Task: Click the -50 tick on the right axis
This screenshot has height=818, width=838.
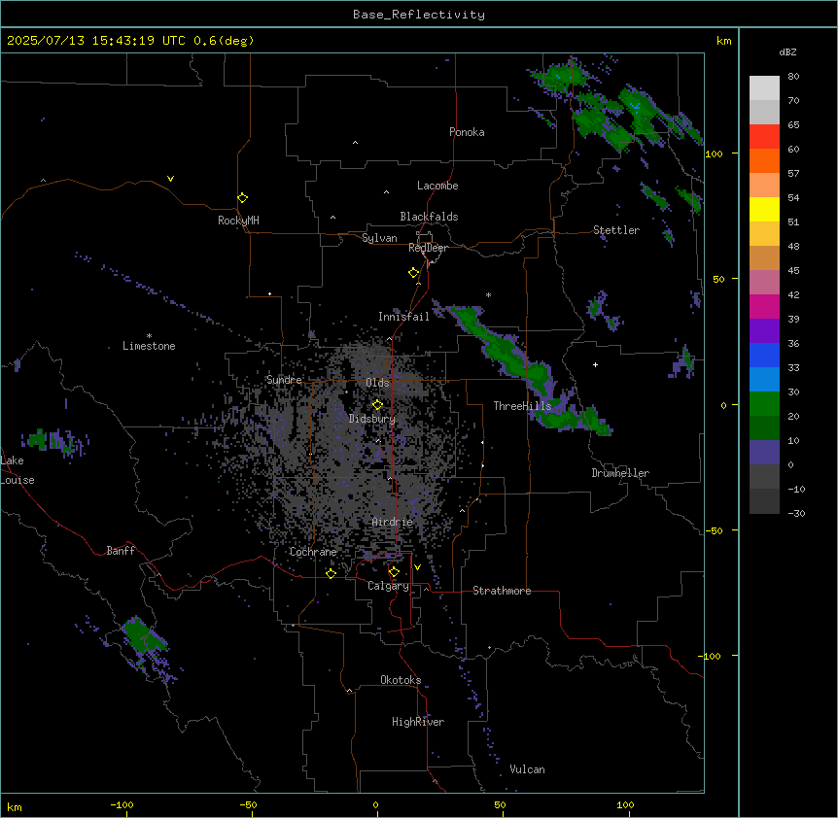Action: click(715, 530)
